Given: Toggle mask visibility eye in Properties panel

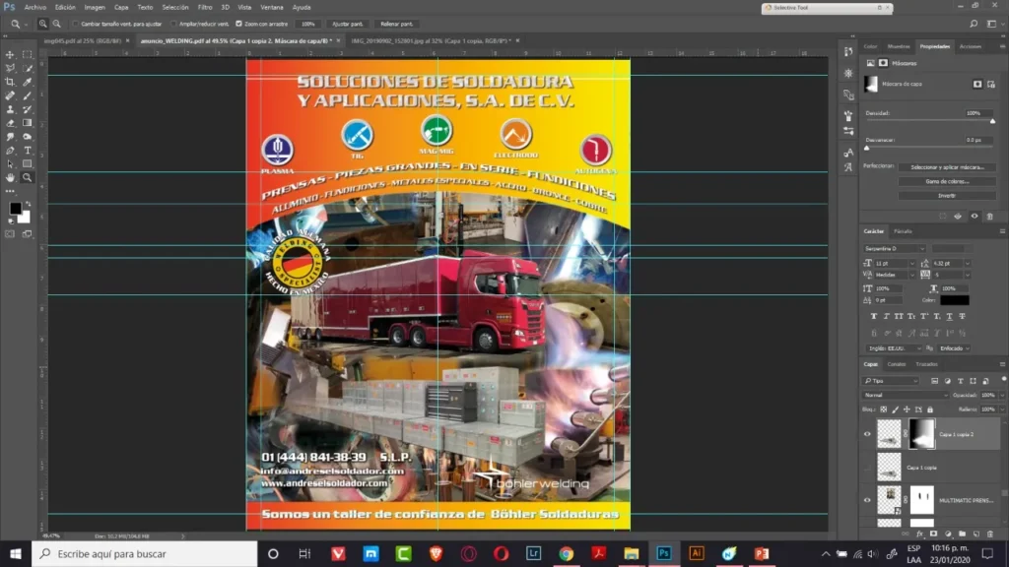Looking at the screenshot, I should pyautogui.click(x=975, y=217).
